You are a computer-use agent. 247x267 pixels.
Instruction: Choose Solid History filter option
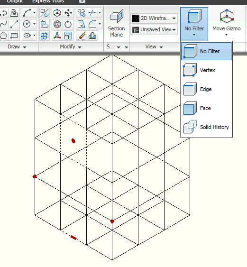click(207, 127)
